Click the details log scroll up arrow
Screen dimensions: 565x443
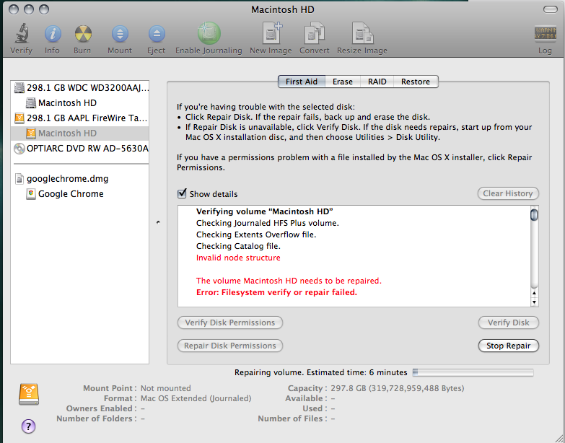[x=535, y=293]
